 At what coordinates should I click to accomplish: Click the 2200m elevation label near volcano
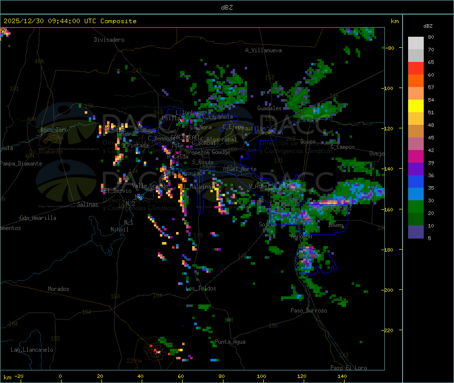[134, 361]
